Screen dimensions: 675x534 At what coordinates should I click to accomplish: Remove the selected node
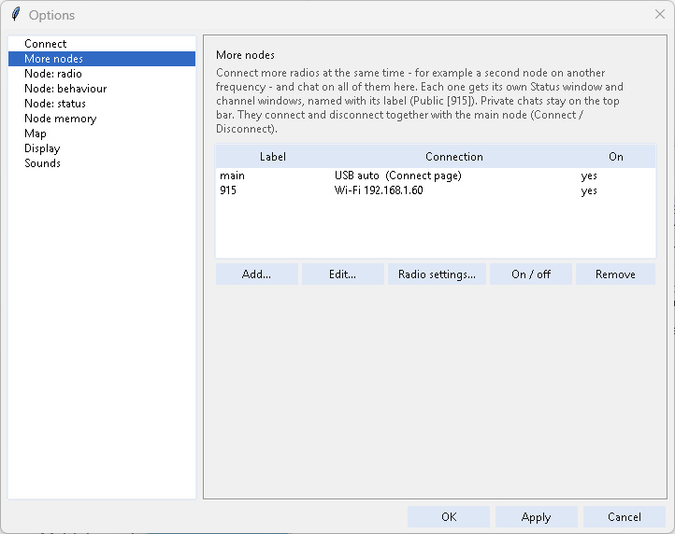tap(615, 274)
